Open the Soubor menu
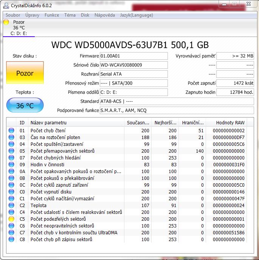 pyautogui.click(x=13, y=15)
